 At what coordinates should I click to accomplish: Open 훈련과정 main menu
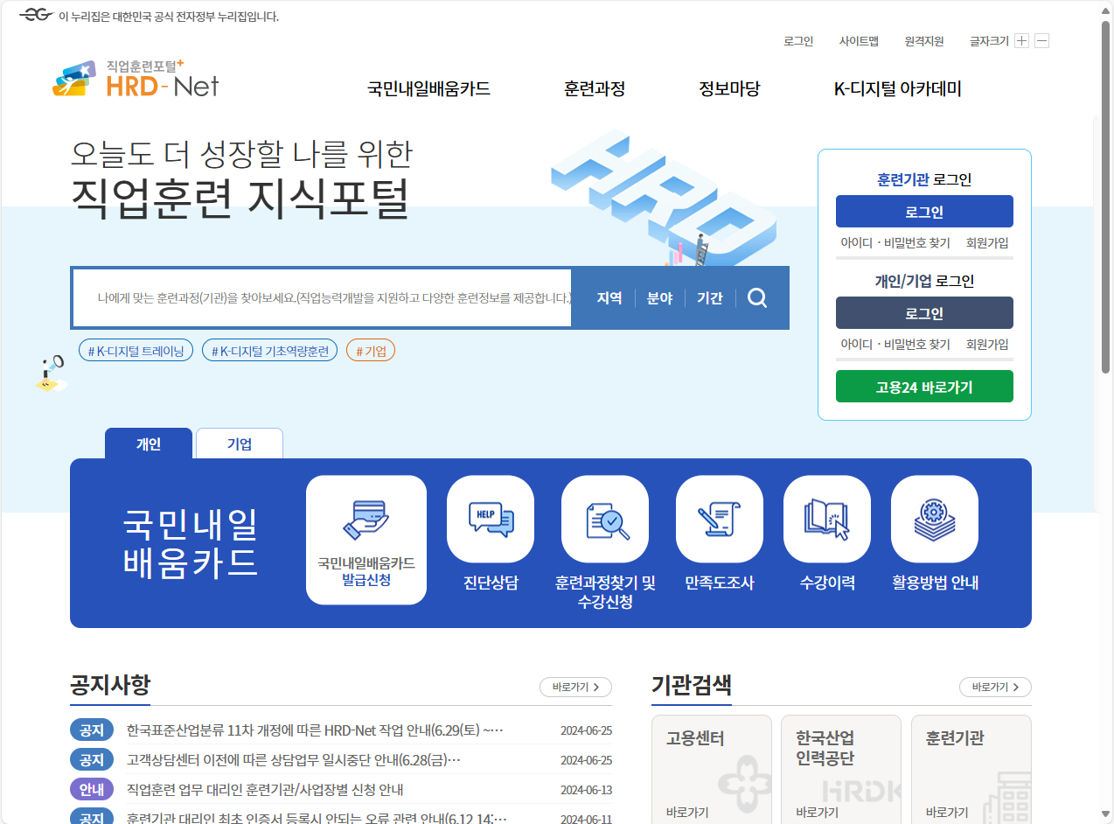pyautogui.click(x=595, y=88)
